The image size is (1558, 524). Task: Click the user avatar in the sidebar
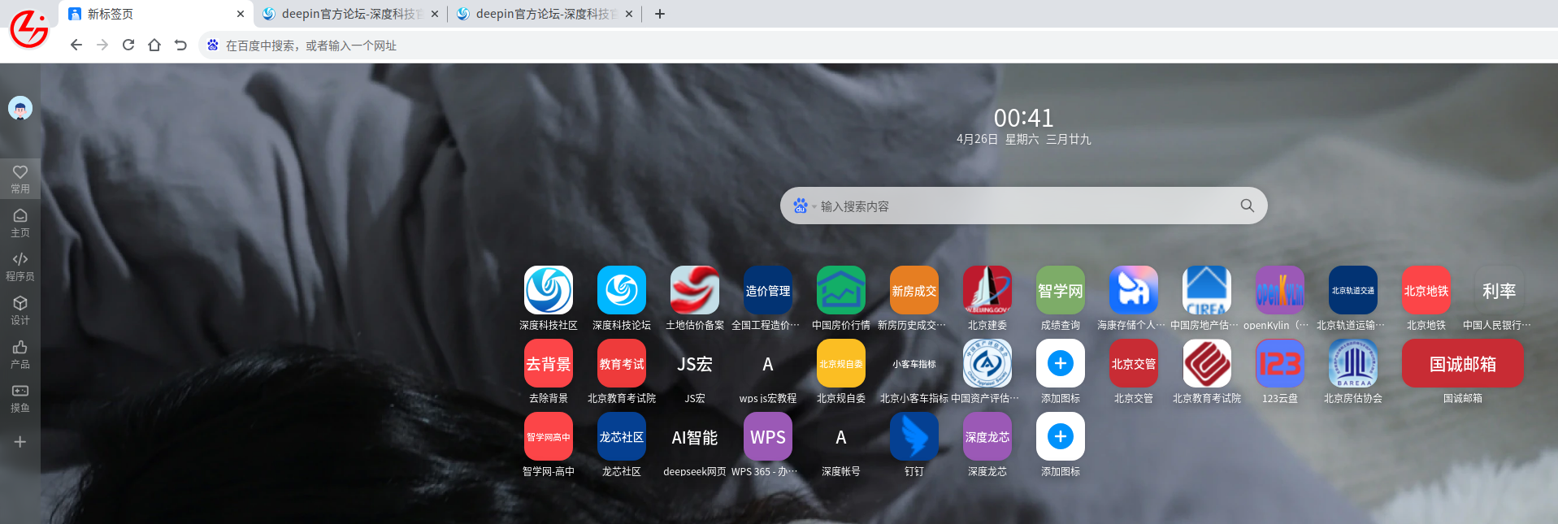tap(20, 108)
